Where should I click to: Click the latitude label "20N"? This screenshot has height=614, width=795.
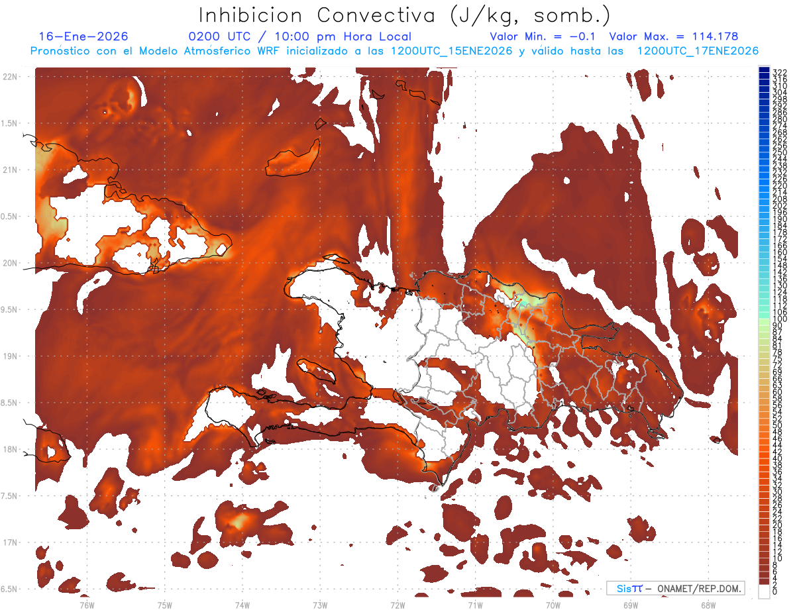(x=10, y=263)
